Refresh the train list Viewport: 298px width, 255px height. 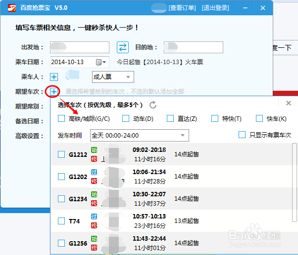pos(153,105)
